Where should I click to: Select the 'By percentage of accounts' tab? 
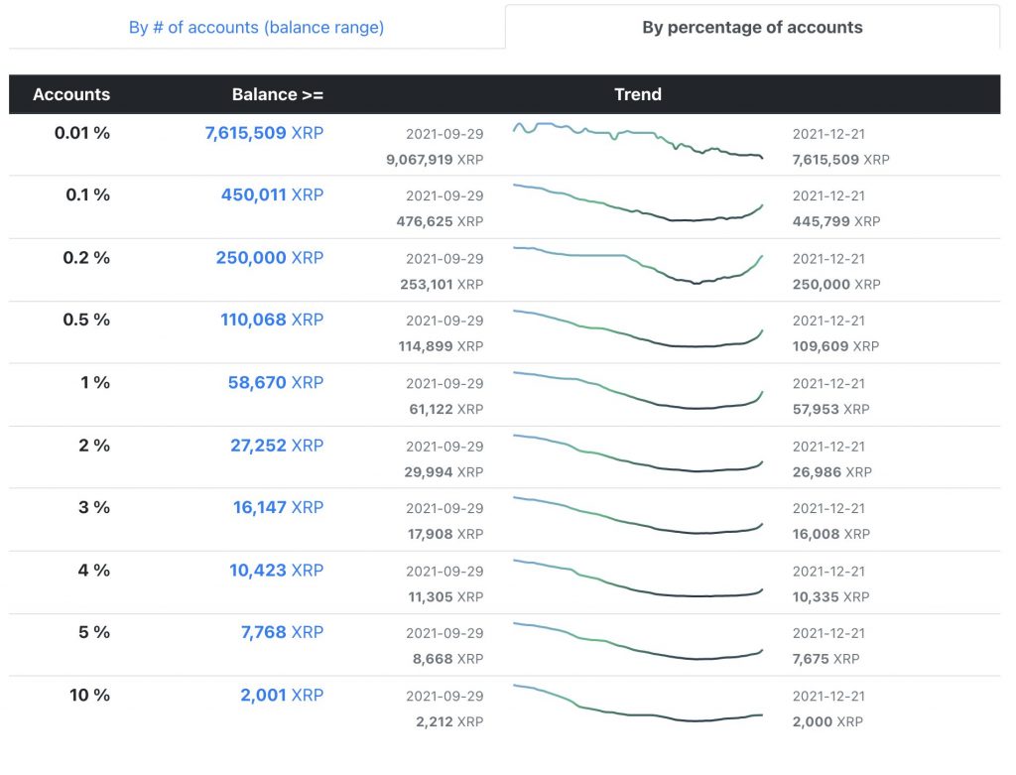(x=751, y=27)
